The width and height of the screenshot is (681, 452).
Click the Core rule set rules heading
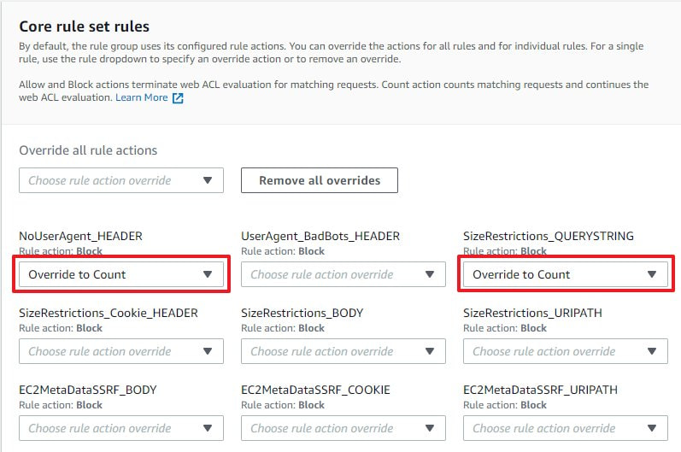pyautogui.click(x=84, y=26)
